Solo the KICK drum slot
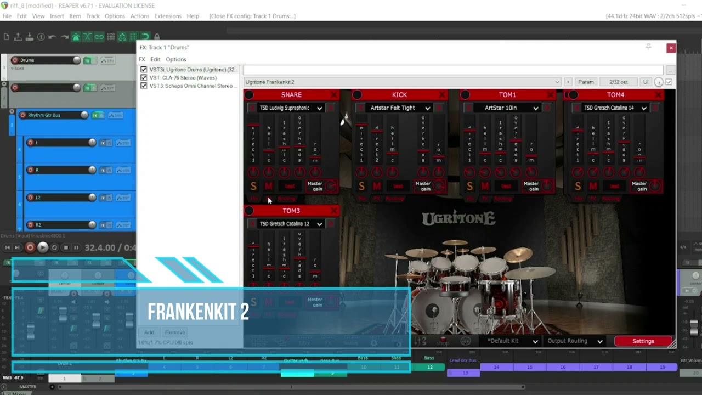The width and height of the screenshot is (702, 395). [x=361, y=187]
